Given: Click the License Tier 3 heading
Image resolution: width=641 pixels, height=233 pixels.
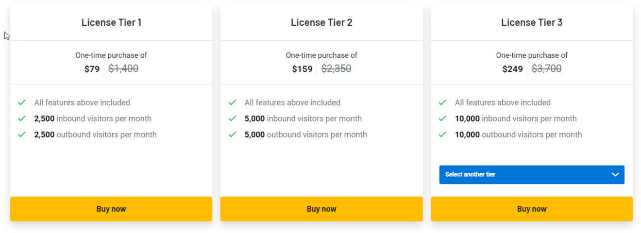Looking at the screenshot, I should tap(532, 22).
